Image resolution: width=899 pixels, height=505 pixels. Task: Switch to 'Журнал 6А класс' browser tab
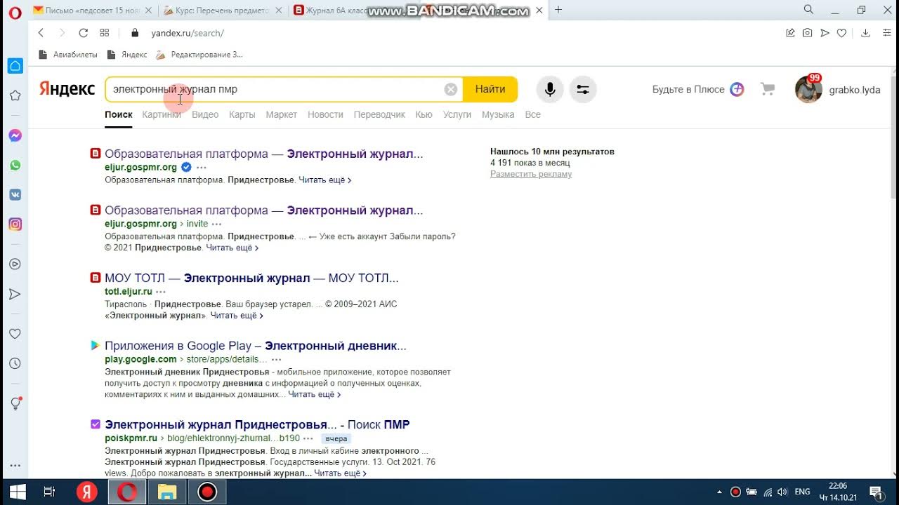tap(352, 10)
